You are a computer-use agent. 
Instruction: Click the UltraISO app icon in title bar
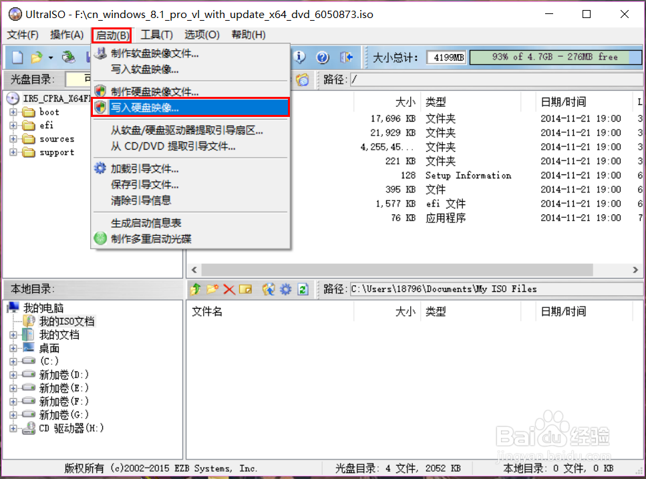(x=15, y=15)
